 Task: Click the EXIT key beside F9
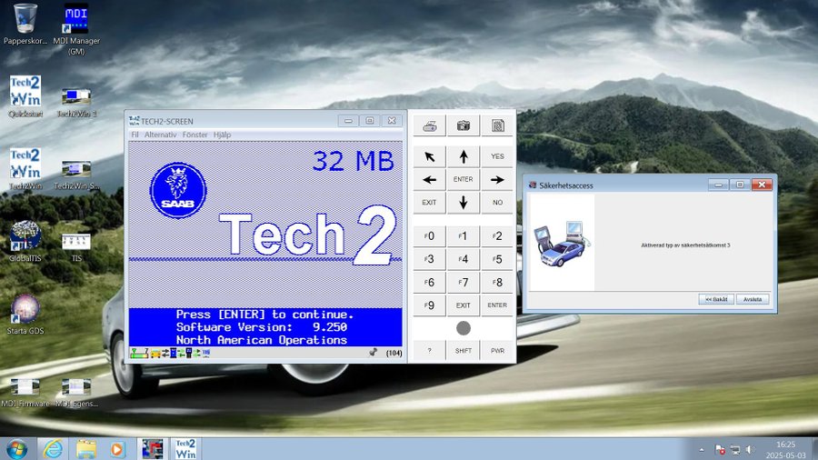point(464,305)
